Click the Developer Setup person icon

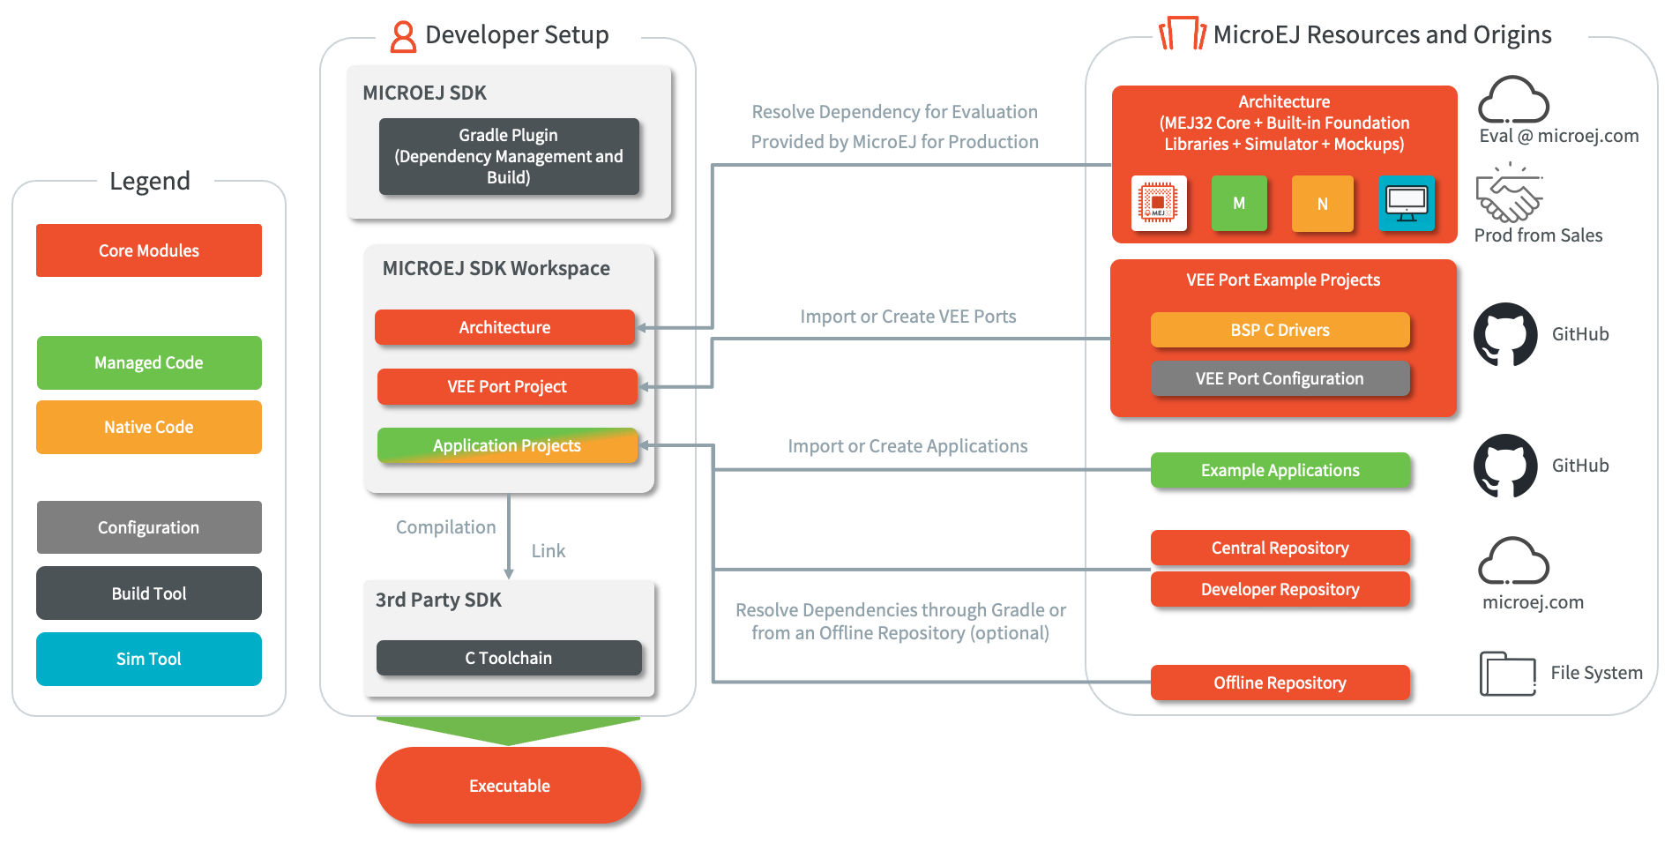point(403,36)
